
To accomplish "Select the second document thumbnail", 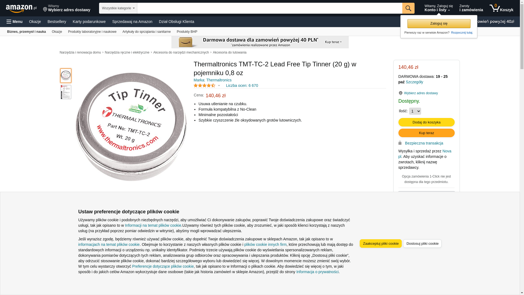I will [x=66, y=92].
